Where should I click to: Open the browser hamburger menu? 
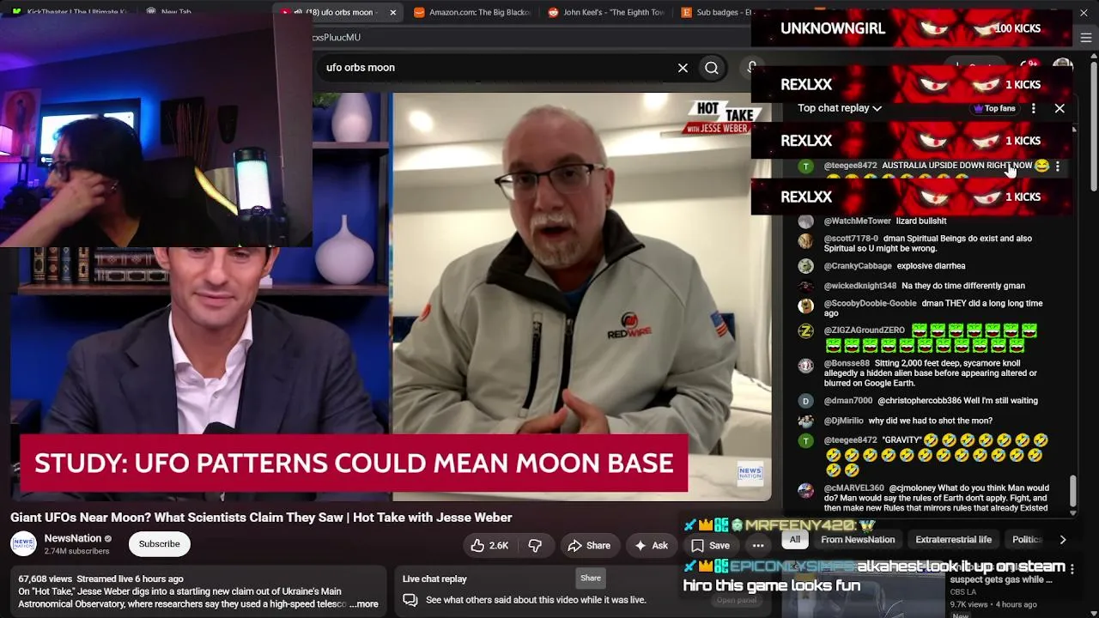(x=1086, y=38)
